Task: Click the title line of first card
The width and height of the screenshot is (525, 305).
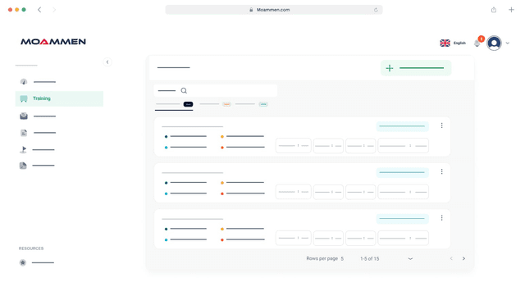Action: [193, 126]
